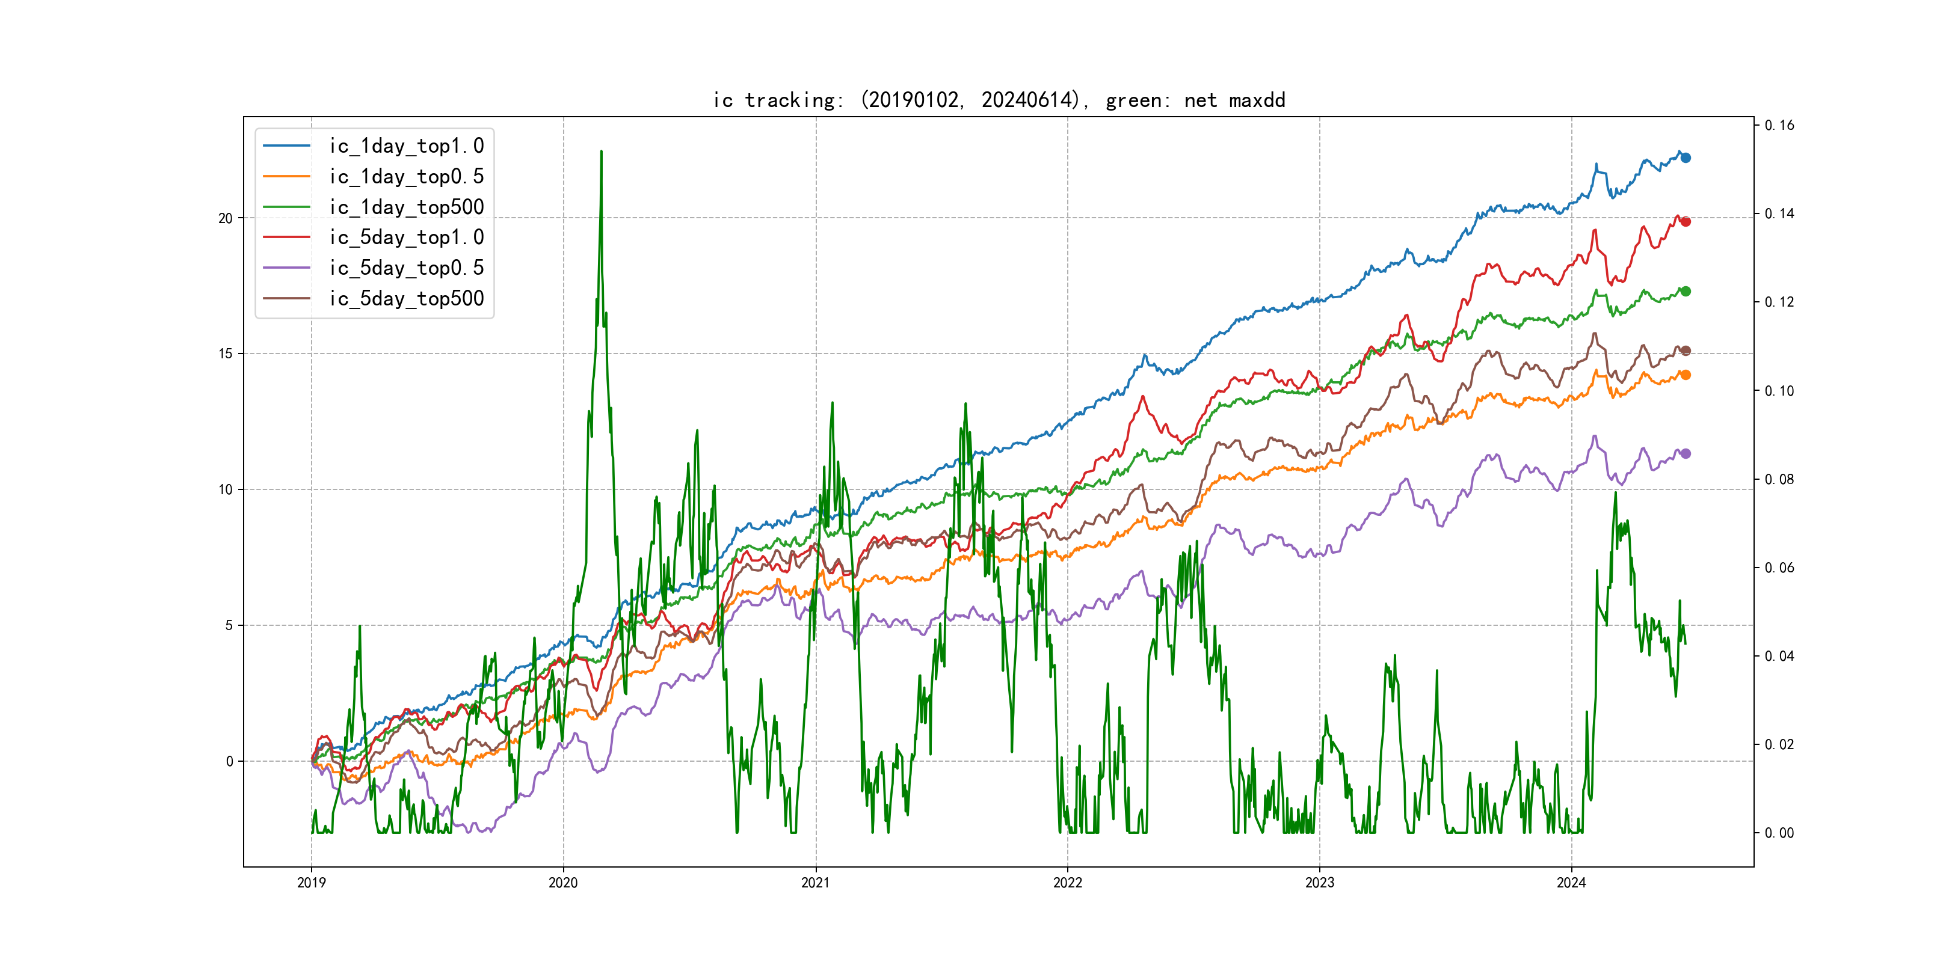Click the ic_5day_top1.0 legend label

406,237
